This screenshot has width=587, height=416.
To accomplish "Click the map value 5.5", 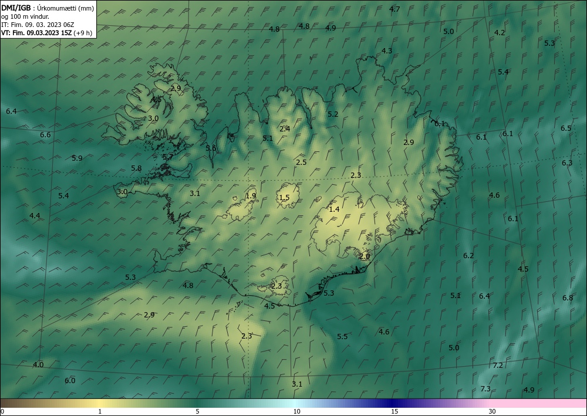I will click(342, 337).
